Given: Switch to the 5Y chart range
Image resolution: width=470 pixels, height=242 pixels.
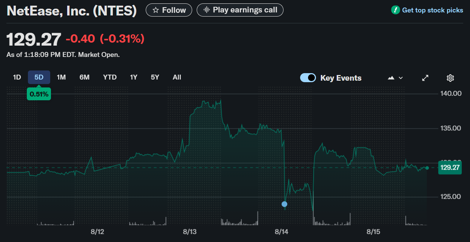Looking at the screenshot, I should (x=155, y=77).
